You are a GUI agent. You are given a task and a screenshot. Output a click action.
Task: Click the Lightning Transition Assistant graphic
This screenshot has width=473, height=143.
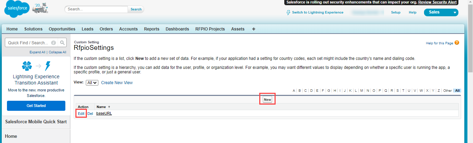pyautogui.click(x=36, y=66)
